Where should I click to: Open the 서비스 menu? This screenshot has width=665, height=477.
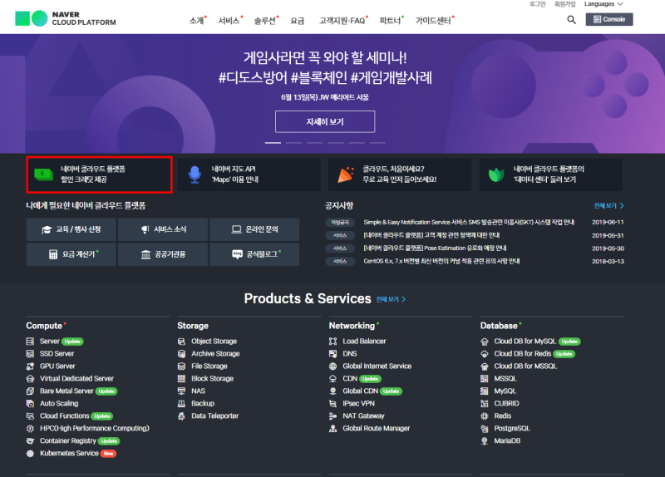point(229,20)
